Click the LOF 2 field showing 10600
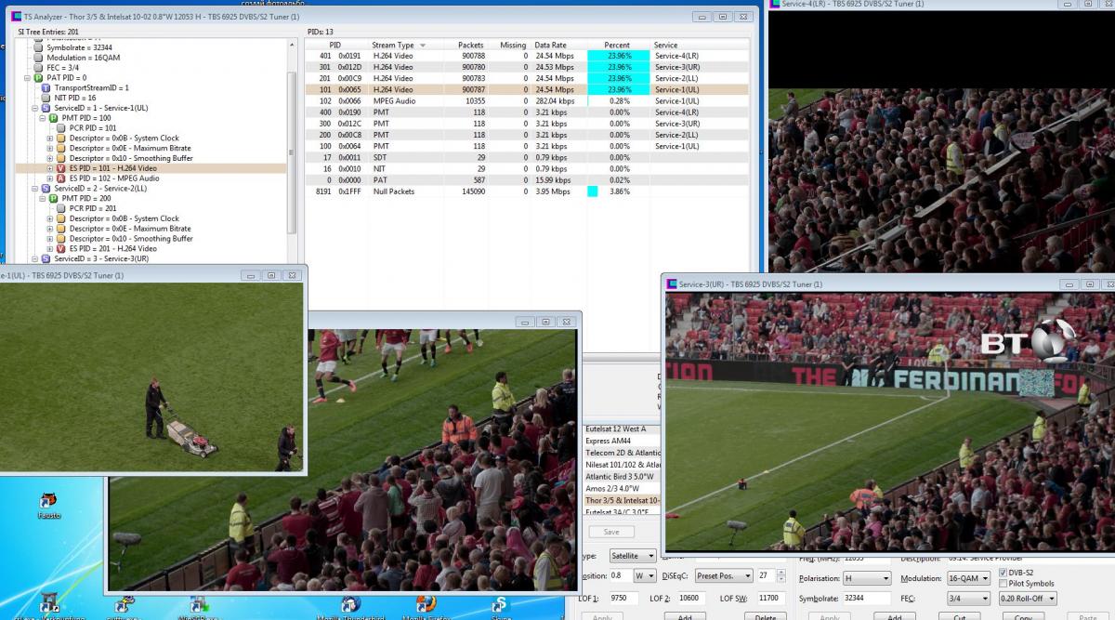Image resolution: width=1115 pixels, height=620 pixels. [690, 599]
